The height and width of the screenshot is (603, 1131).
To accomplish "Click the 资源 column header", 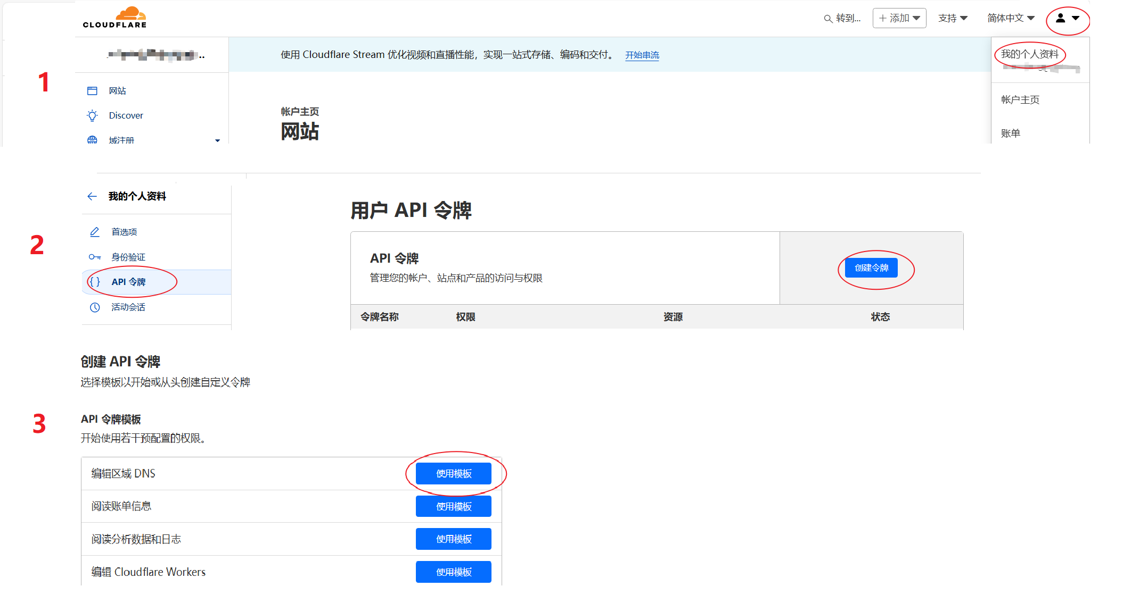I will 673,317.
